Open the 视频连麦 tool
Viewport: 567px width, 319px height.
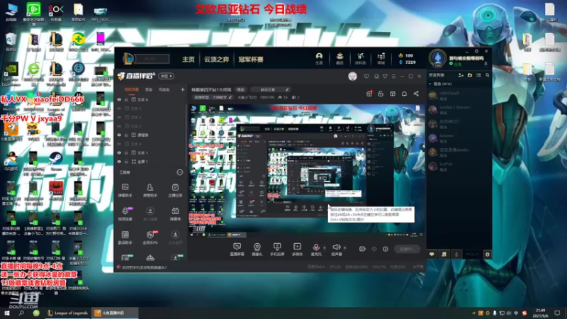[125, 213]
